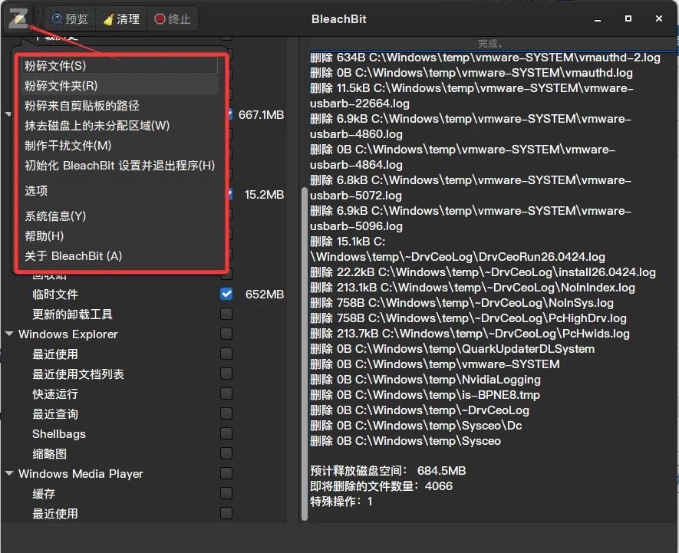This screenshot has width=679, height=553.
Task: Choose 抹去磁盘上的未分配区域(W)
Action: [x=119, y=126]
